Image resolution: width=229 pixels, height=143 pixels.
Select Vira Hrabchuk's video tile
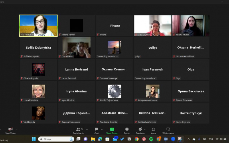click(38, 26)
